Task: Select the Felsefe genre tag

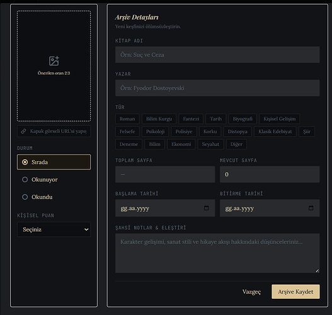Action: click(127, 132)
